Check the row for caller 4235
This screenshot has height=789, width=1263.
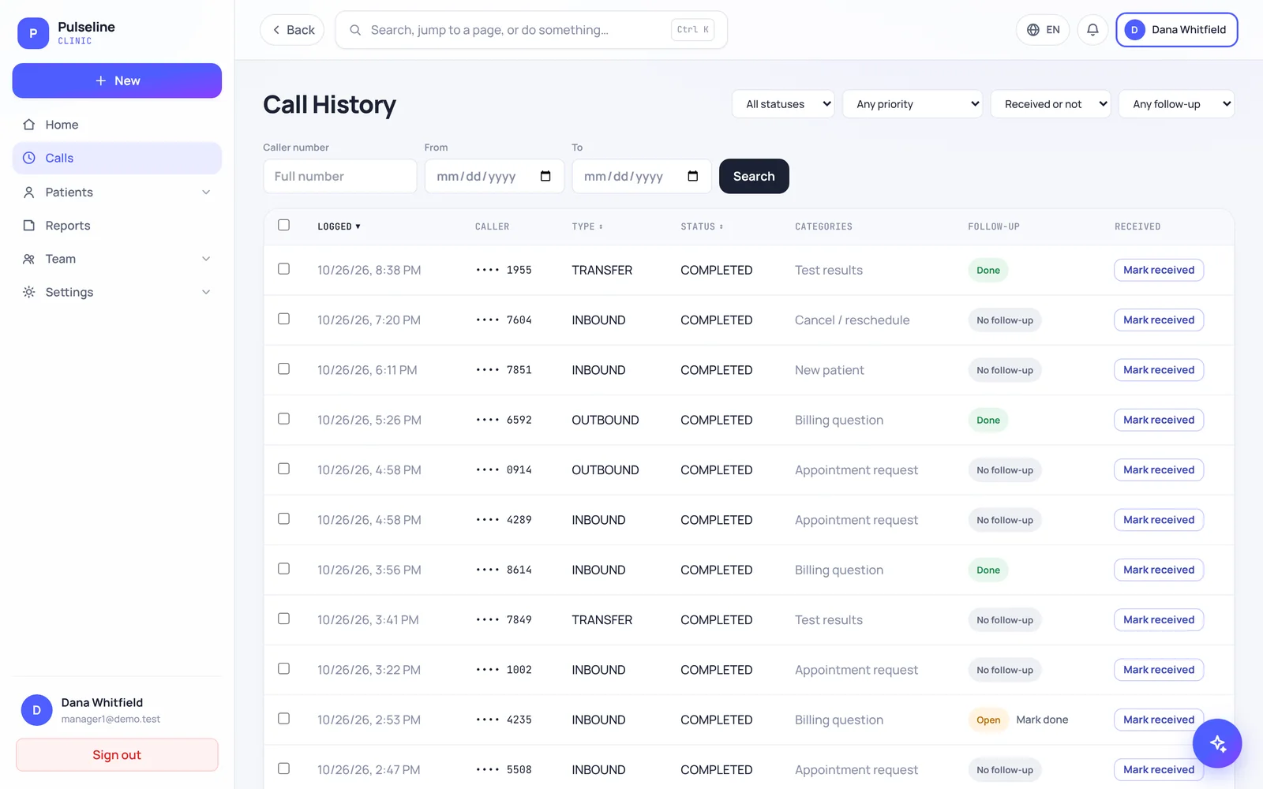(284, 719)
